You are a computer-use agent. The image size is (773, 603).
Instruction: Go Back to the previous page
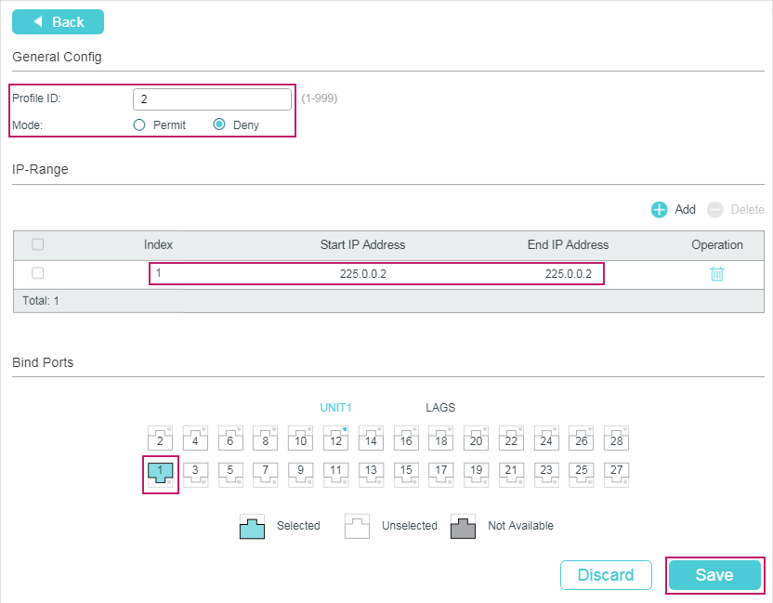click(58, 22)
